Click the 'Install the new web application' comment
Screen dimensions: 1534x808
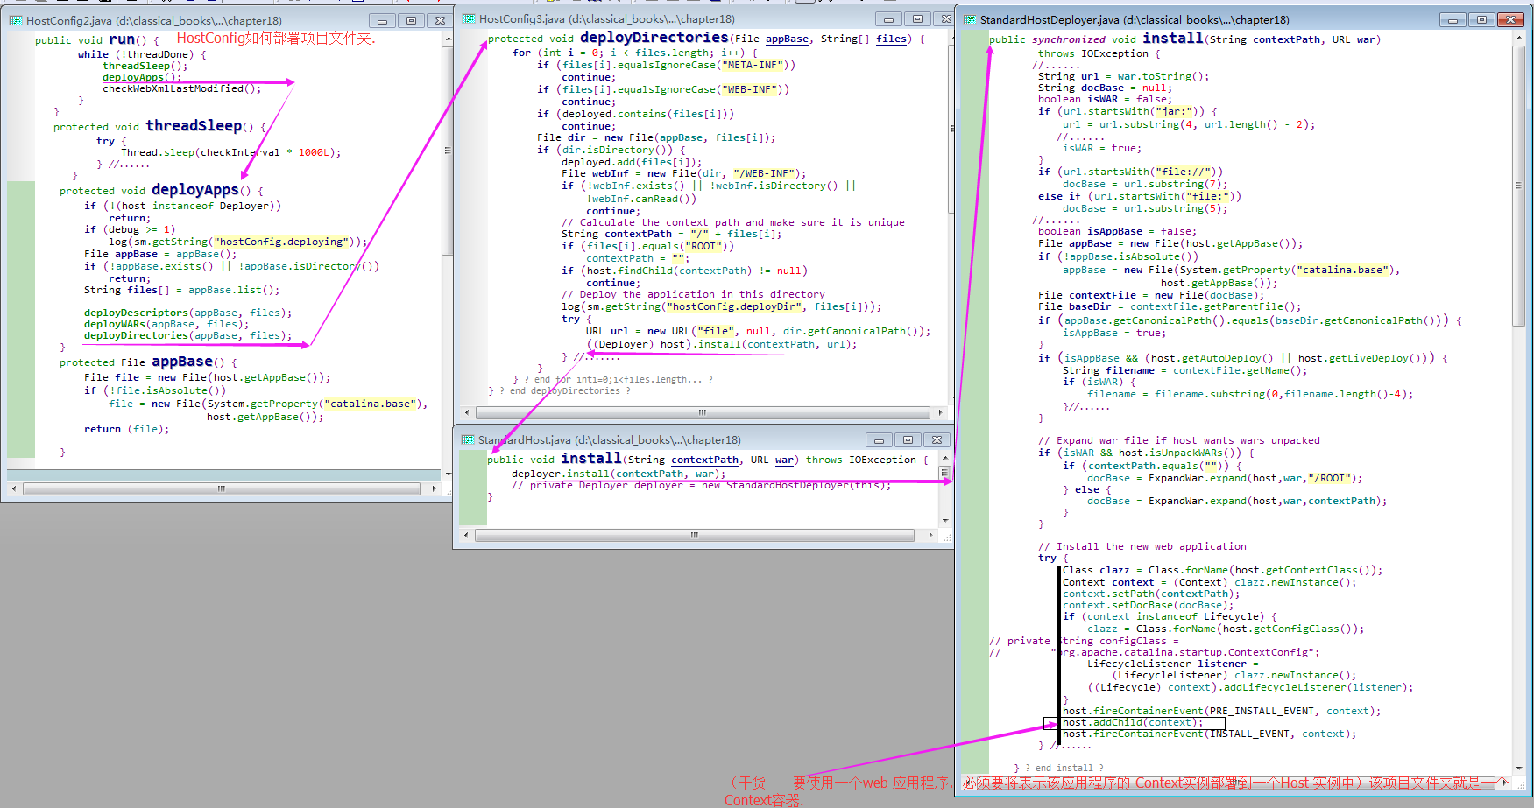(x=1142, y=546)
